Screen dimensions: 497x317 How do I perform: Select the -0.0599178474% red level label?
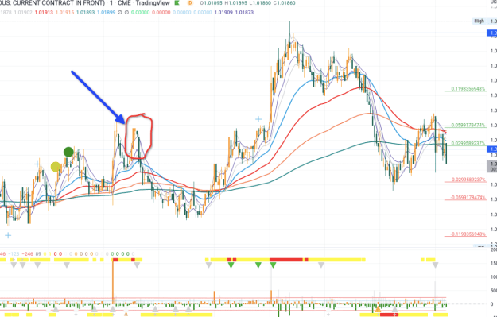pyautogui.click(x=468, y=198)
